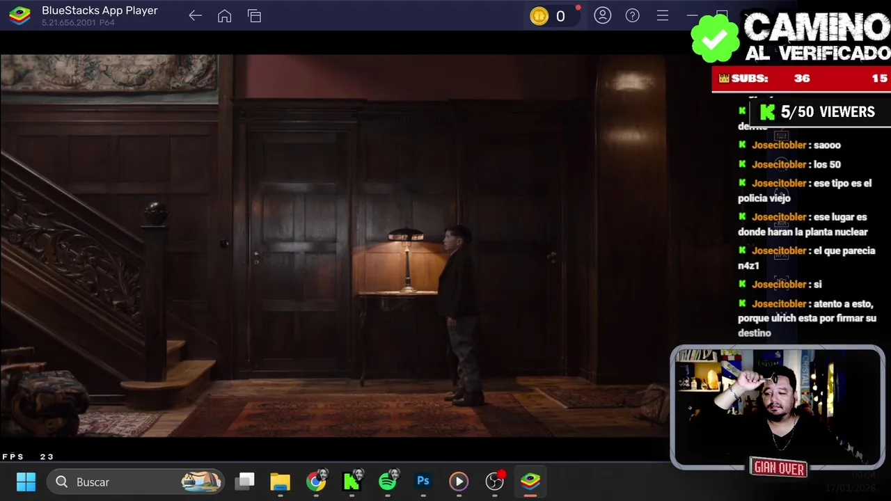Screen dimensions: 891x501
Task: Switch to Photoshop in the taskbar
Action: (423, 482)
